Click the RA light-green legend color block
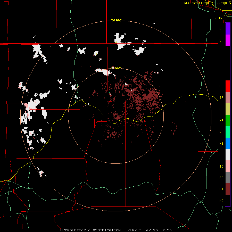The width and height of the screenshot is (232, 232). click(x=228, y=132)
